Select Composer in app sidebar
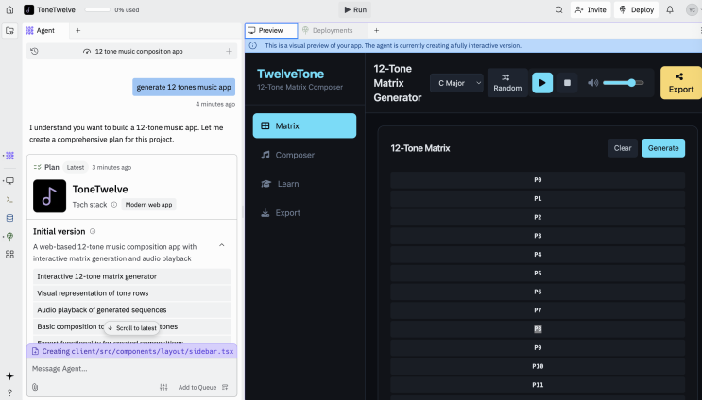This screenshot has height=400, width=702. point(304,155)
